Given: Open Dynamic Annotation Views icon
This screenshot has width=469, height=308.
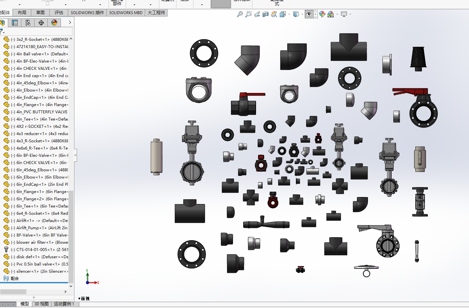Looking at the screenshot, I should click(274, 14).
